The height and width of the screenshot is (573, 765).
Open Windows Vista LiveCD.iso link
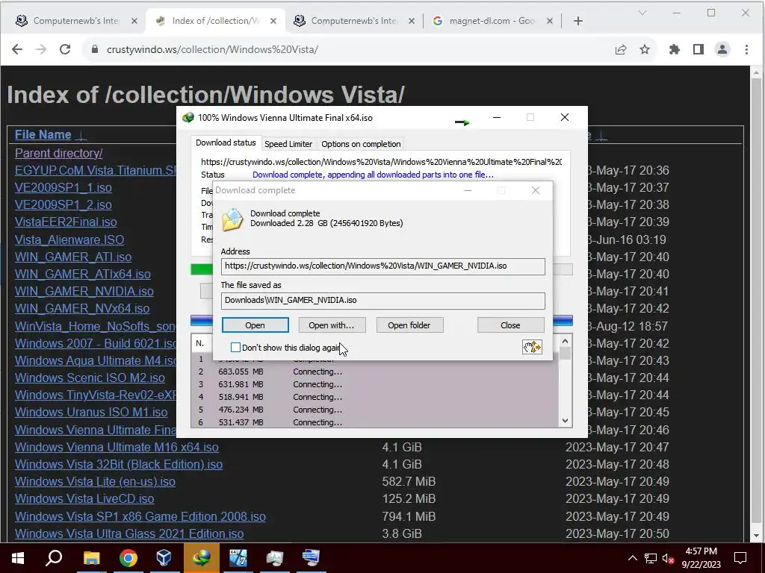[x=84, y=499]
